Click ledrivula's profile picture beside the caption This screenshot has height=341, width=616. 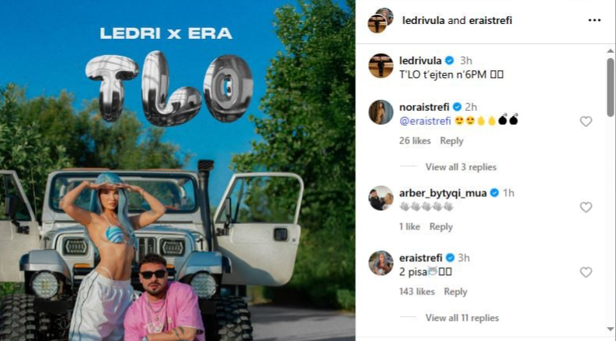(x=381, y=66)
